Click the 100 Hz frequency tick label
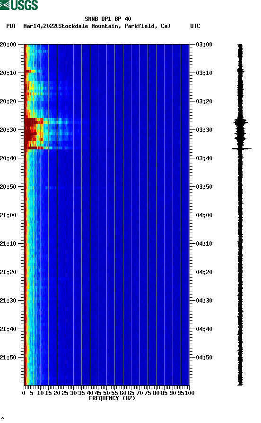Viewport: 261px width, 423px height. (189, 393)
